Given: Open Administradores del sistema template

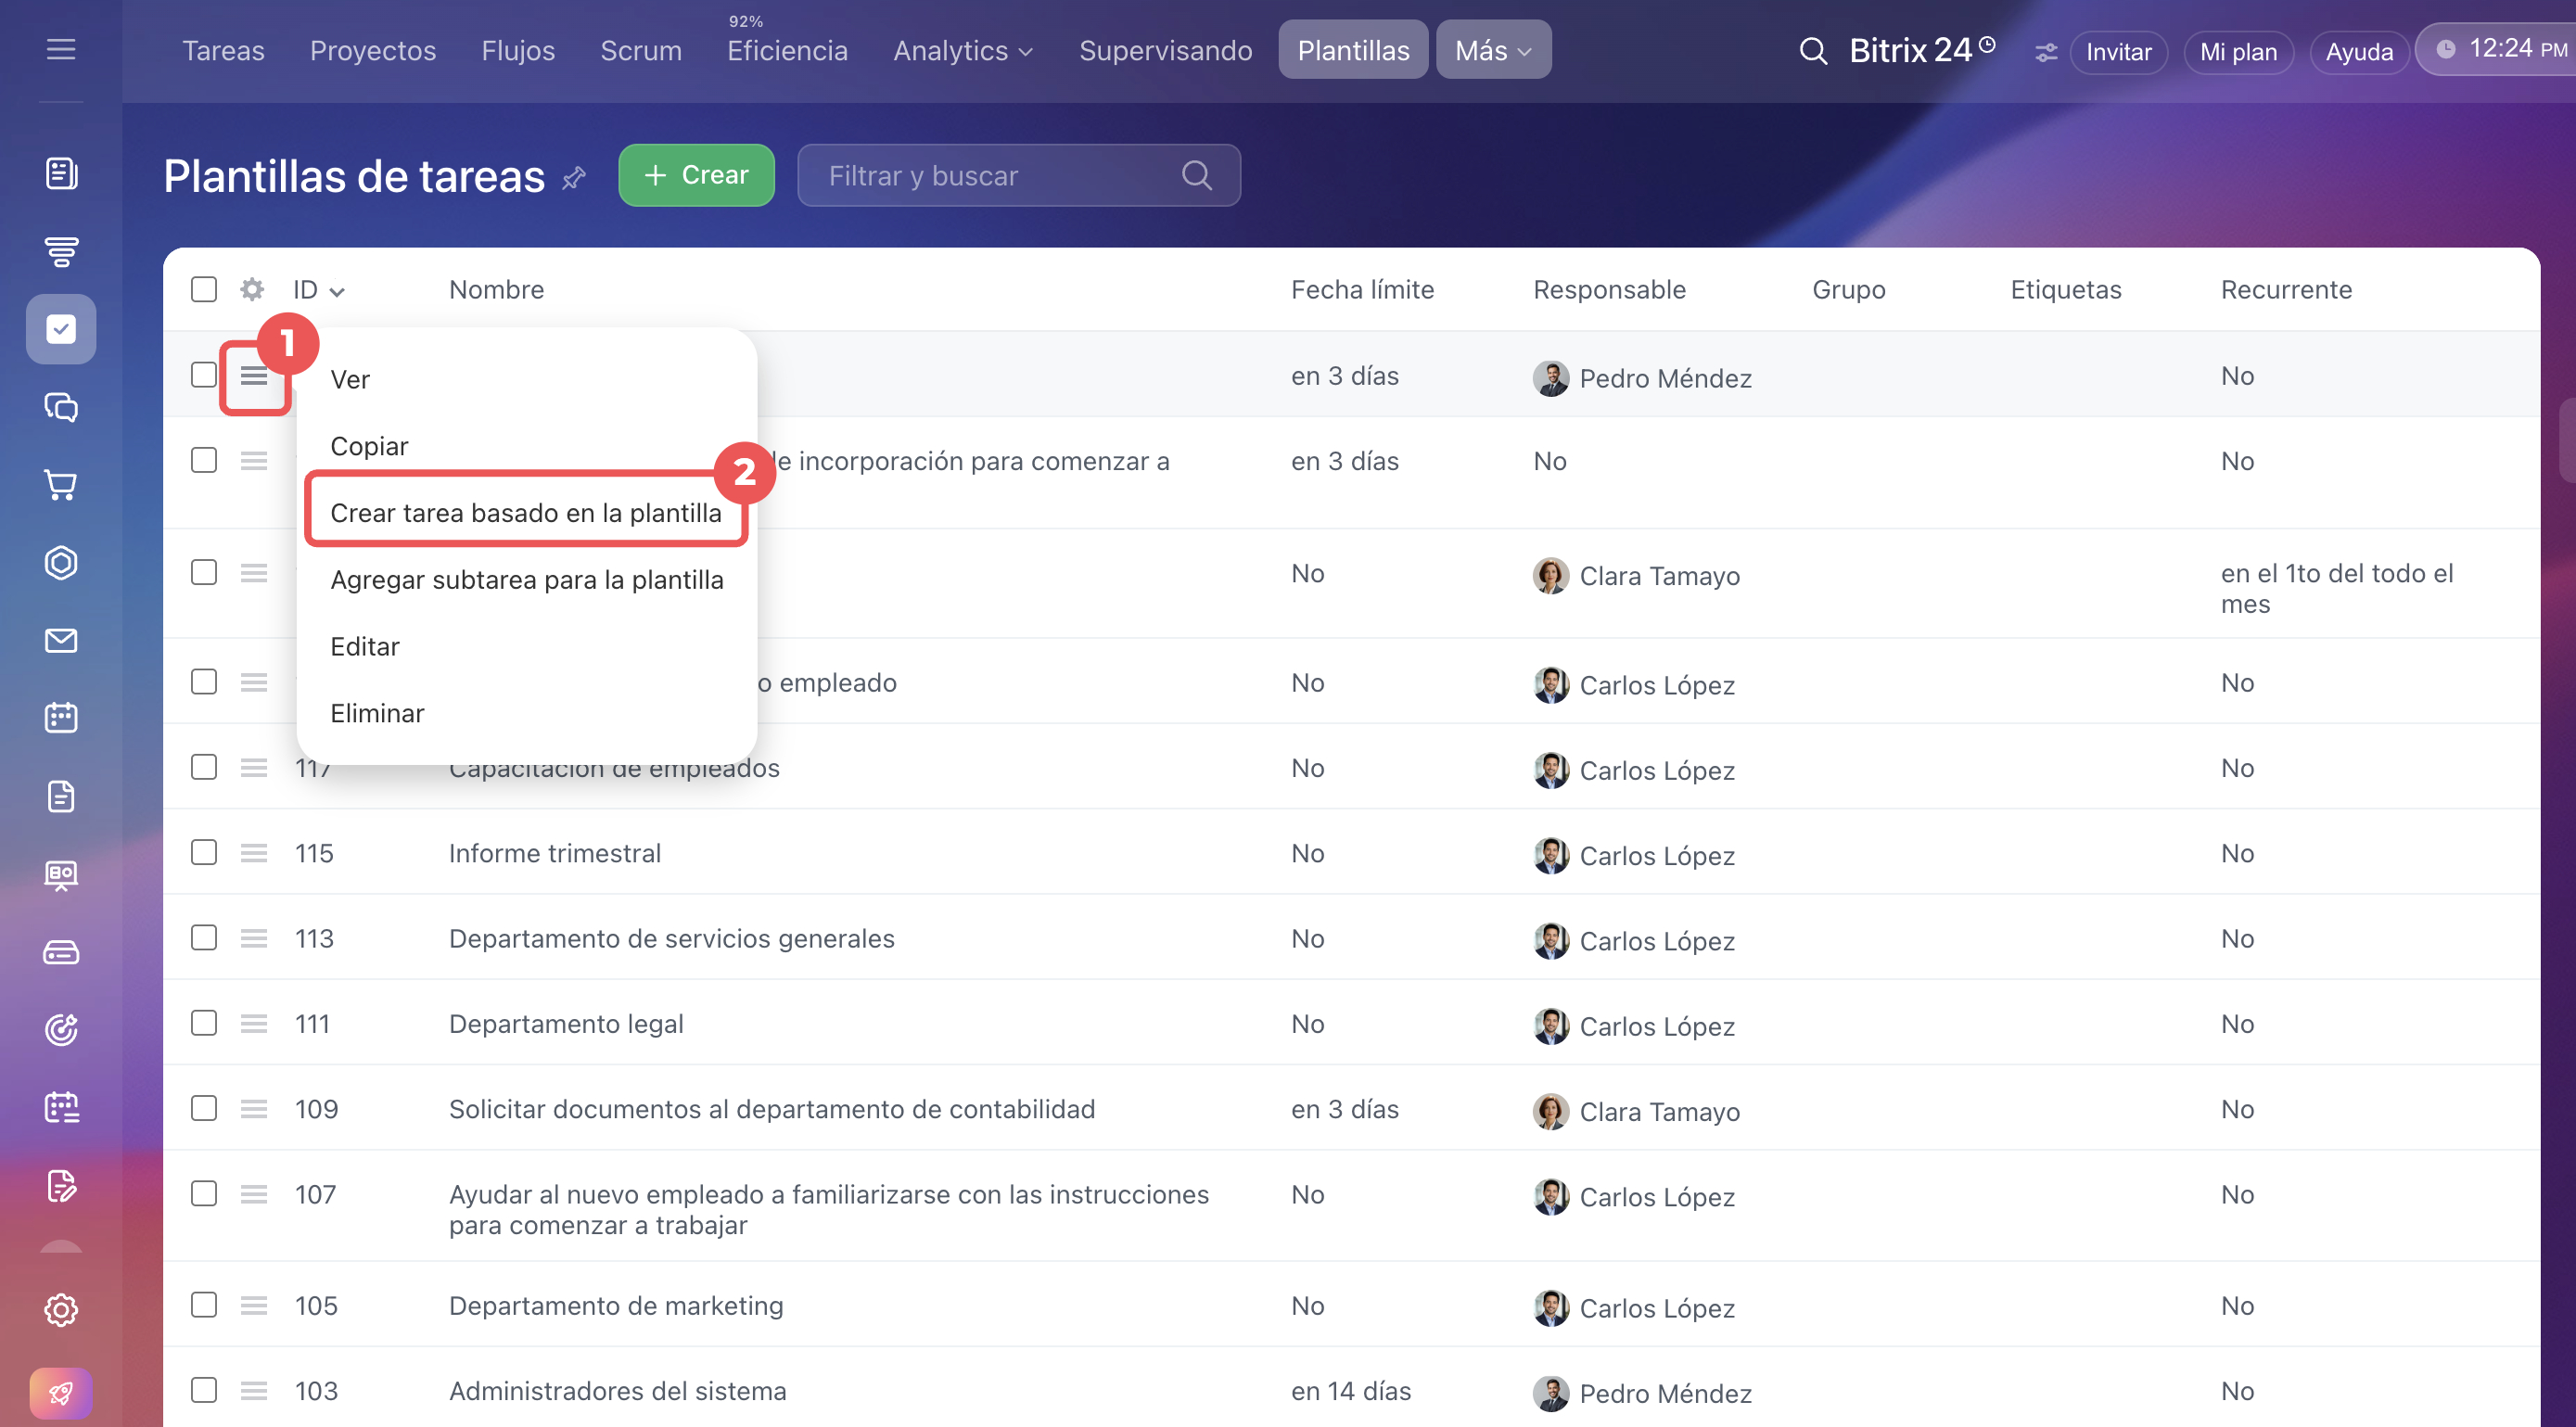Looking at the screenshot, I should (618, 1391).
